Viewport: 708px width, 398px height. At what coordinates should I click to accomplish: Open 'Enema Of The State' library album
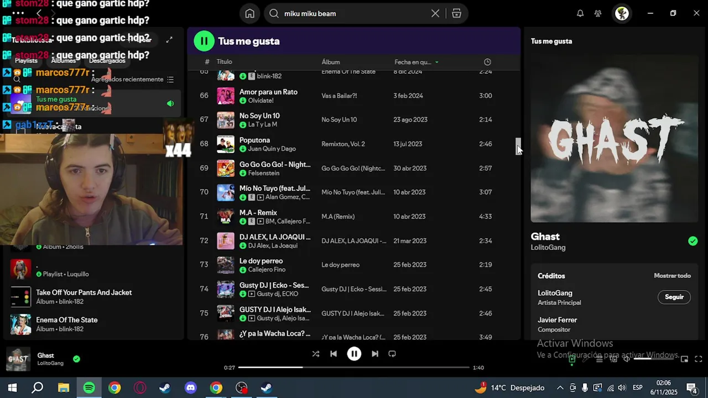point(94,324)
